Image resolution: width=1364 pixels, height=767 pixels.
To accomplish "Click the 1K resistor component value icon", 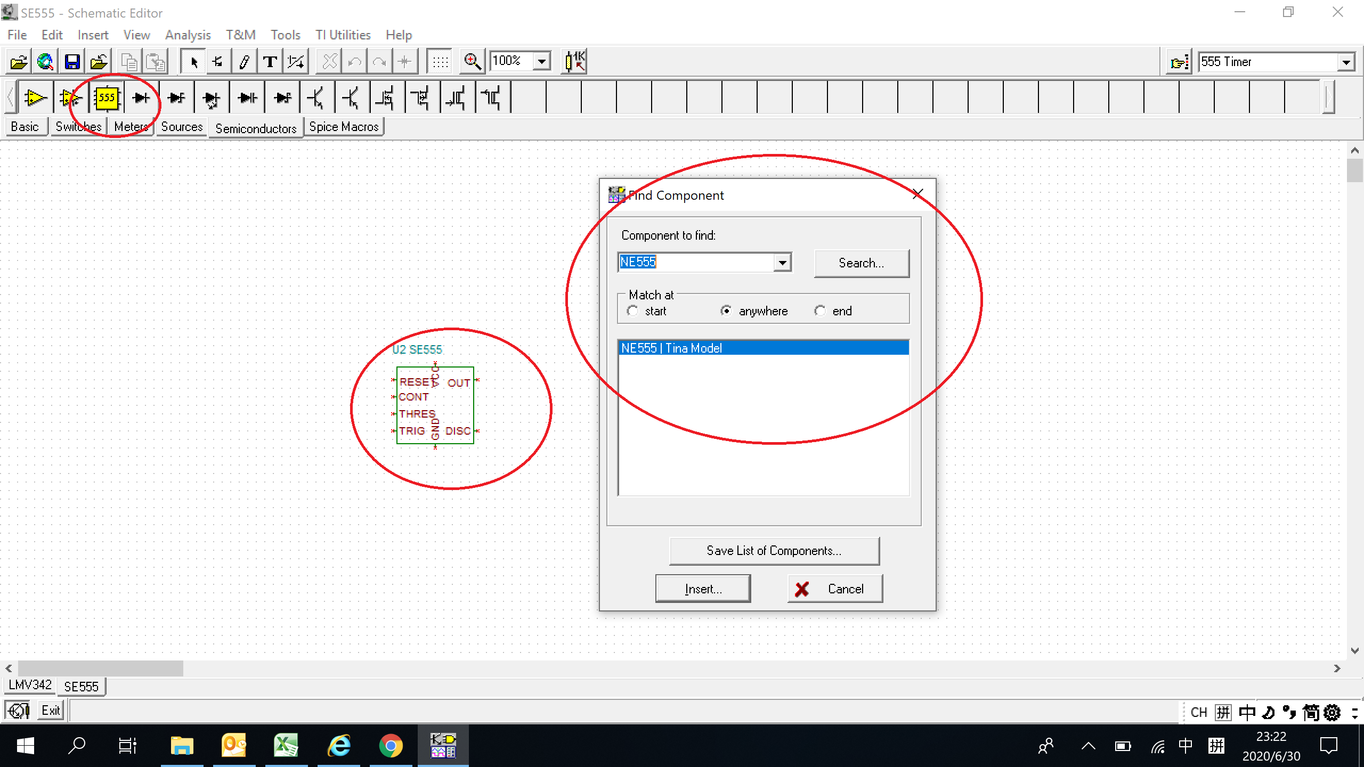I will 575,62.
